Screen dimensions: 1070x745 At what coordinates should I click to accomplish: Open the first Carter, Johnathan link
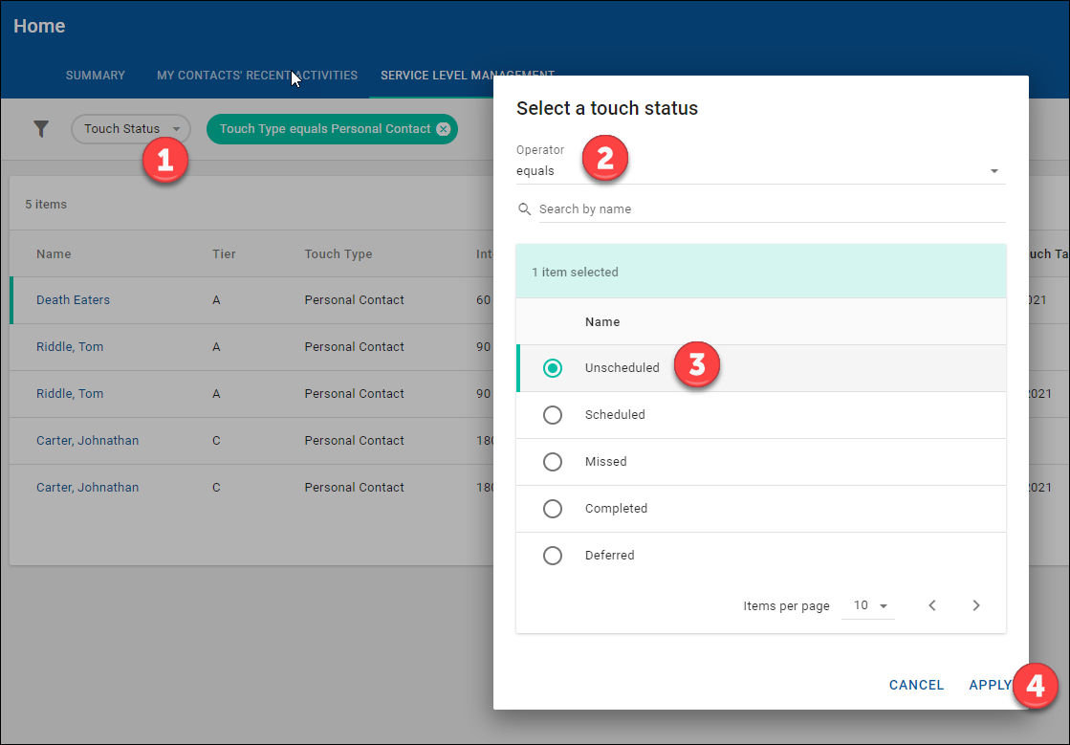tap(87, 441)
